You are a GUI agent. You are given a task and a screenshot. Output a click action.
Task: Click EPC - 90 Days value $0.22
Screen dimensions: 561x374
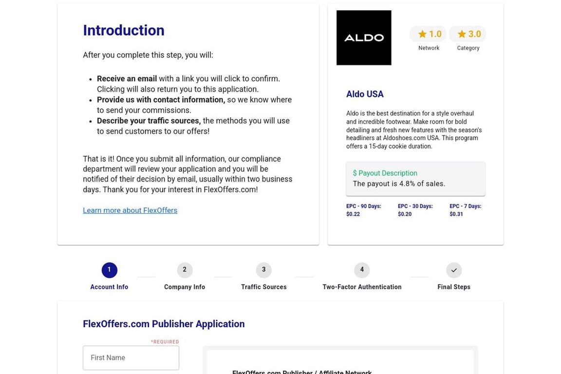(353, 214)
